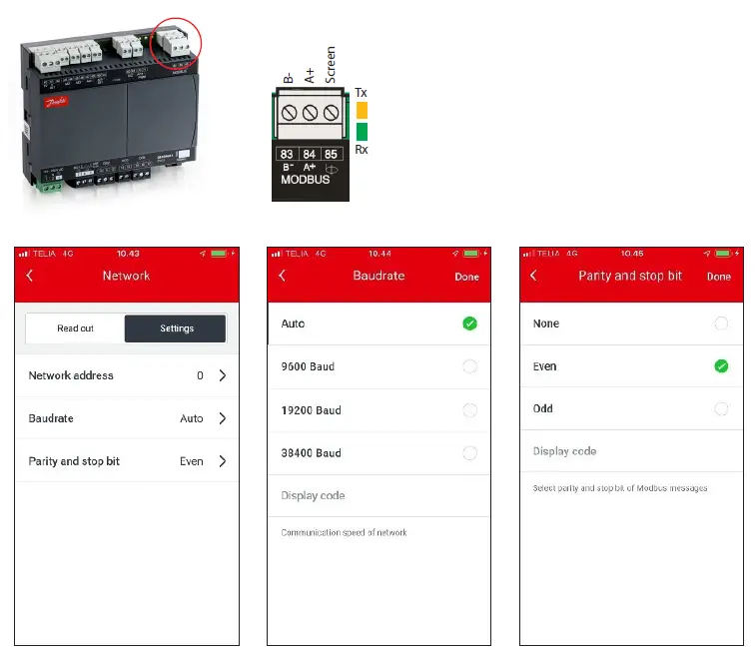
Task: Open Baudrate setting chevron
Action: pyautogui.click(x=223, y=418)
